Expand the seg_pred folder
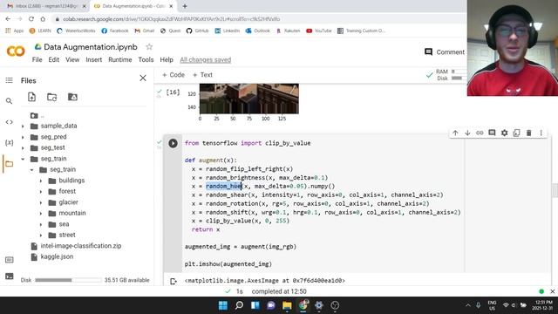Screen dimensions: 558x314 point(24,137)
